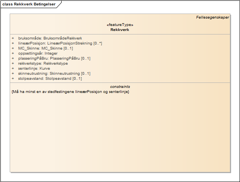Select the 'oppsettingsår: Integer' attribute
This screenshot has height=182, width=240.
pos(38,53)
